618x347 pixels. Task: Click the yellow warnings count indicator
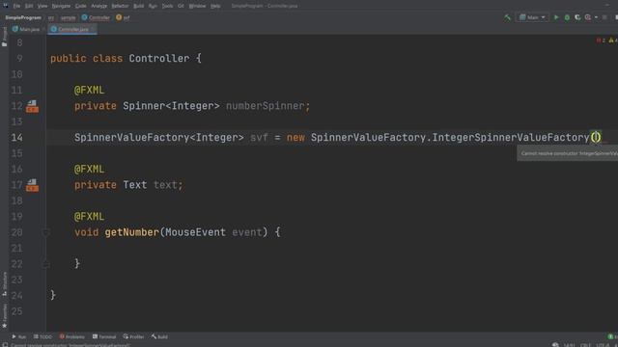[x=613, y=40]
